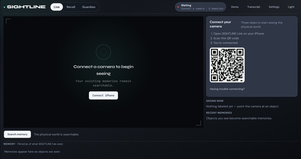This screenshot has width=301, height=159.
Task: Click 'Objects you see become searchable memories' text
Action: [x=239, y=118]
